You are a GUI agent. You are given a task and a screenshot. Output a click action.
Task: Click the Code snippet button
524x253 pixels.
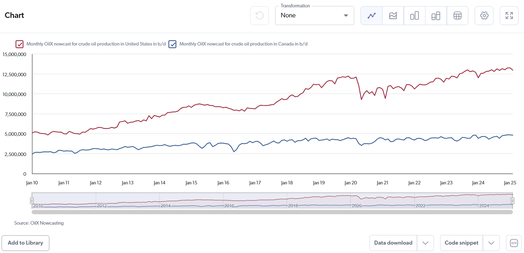click(462, 243)
